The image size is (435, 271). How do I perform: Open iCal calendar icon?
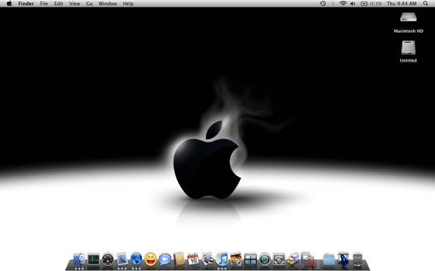(x=193, y=259)
